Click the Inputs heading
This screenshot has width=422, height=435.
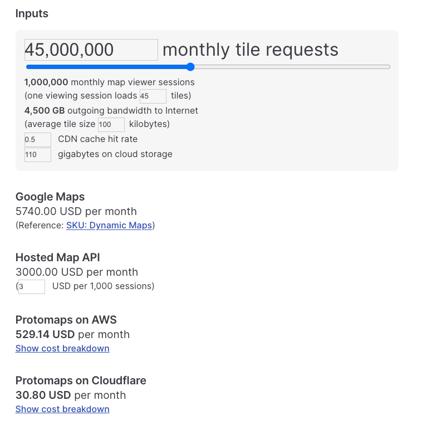[x=32, y=13]
